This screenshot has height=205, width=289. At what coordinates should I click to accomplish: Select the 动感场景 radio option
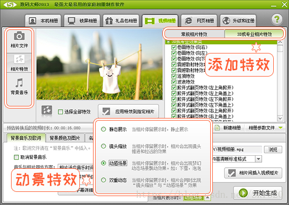pos(104,163)
